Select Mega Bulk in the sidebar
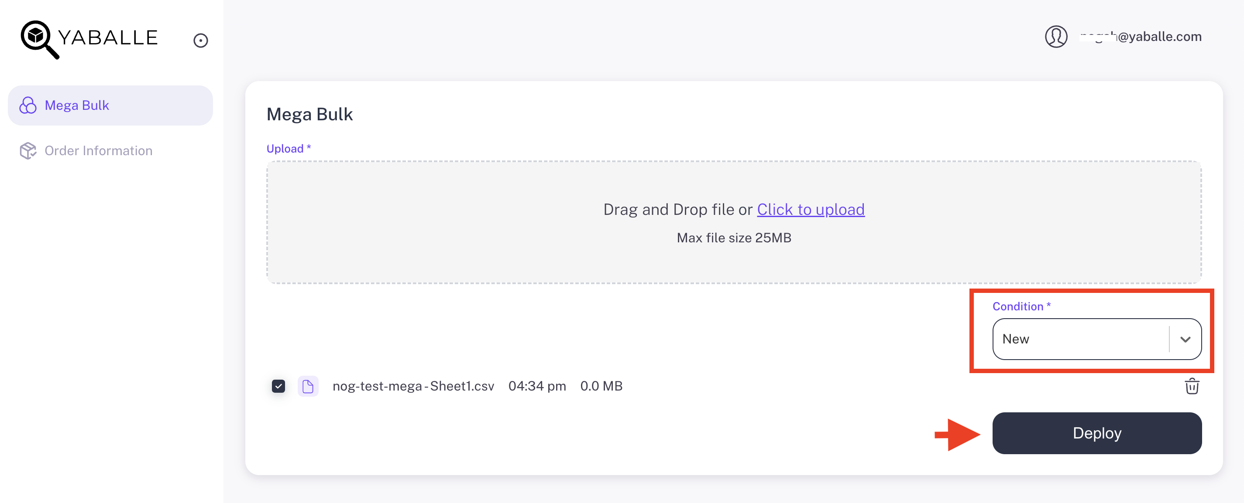 76,105
